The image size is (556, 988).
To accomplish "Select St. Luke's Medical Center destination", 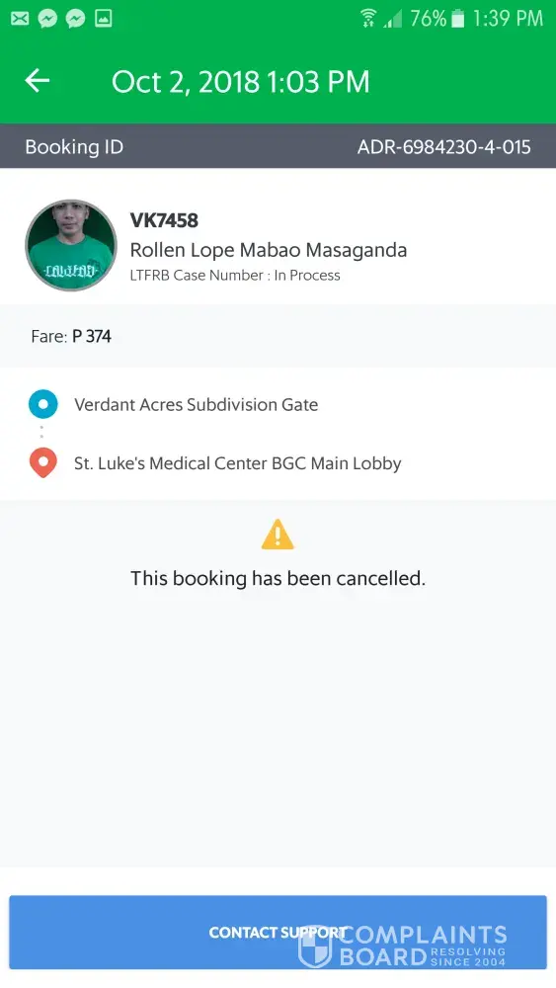I will [x=237, y=463].
